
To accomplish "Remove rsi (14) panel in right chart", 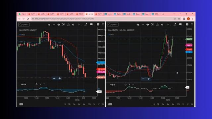I will [130, 85].
